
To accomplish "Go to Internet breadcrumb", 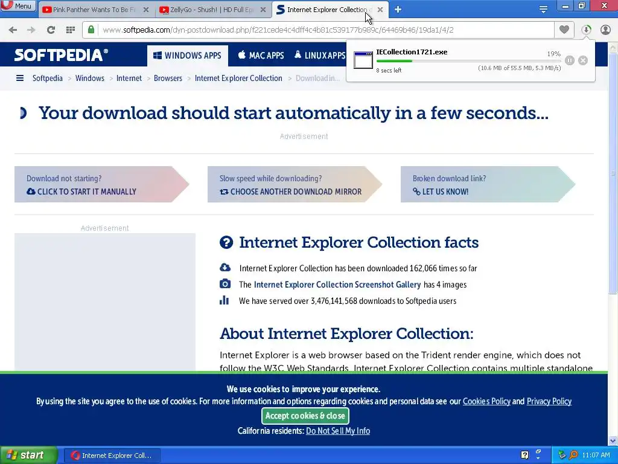I will point(129,78).
